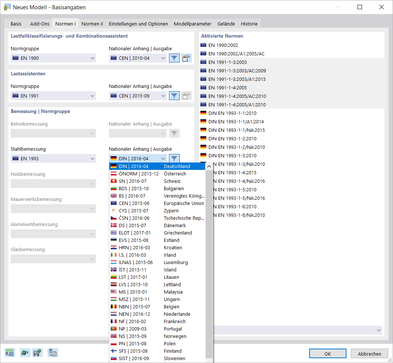Select ÍST | 2015-11 Island
This screenshot has height=363, width=393.
[x=157, y=270]
